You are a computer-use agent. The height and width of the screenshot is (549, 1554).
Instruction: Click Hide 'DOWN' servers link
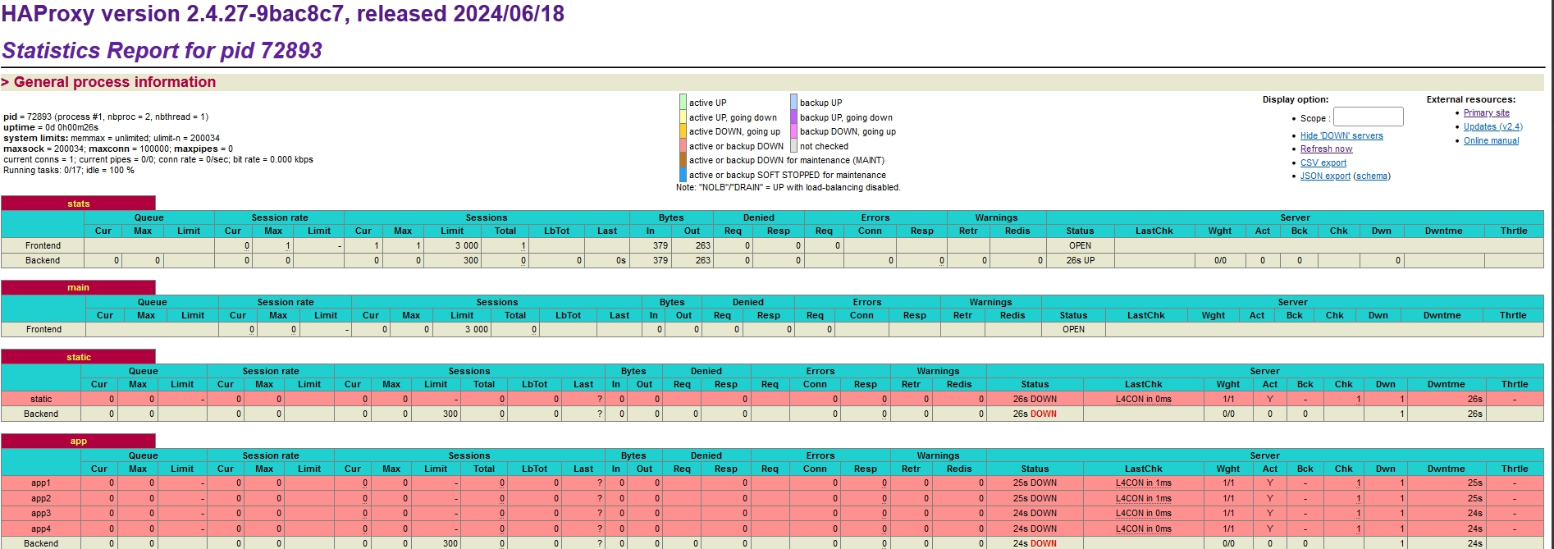tap(1341, 135)
